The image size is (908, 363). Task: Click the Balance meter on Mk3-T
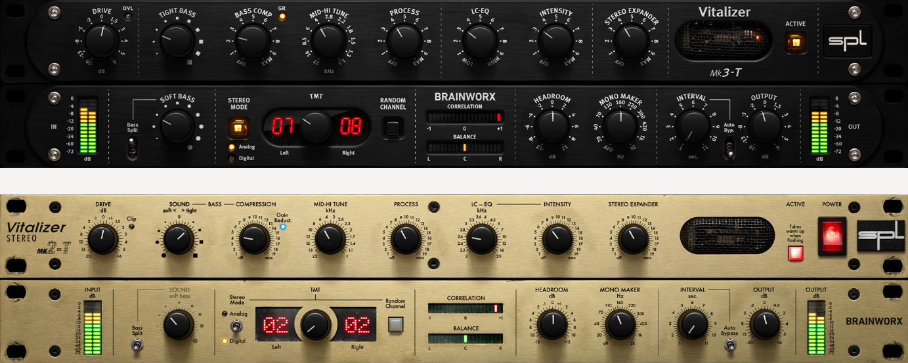click(x=465, y=148)
